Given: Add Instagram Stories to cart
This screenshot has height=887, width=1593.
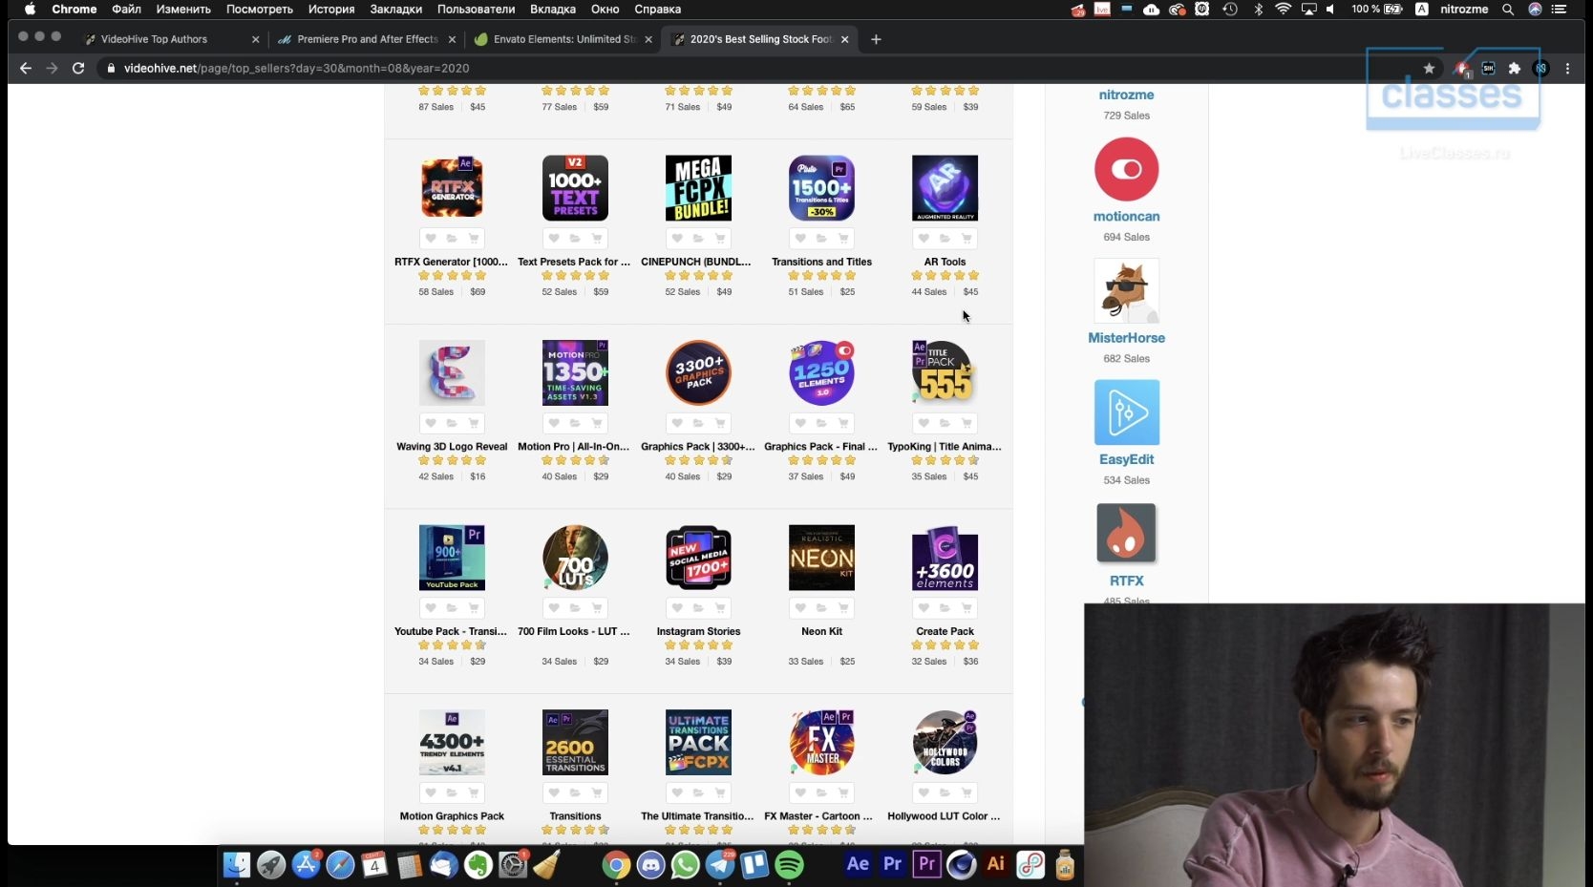Looking at the screenshot, I should [x=720, y=608].
